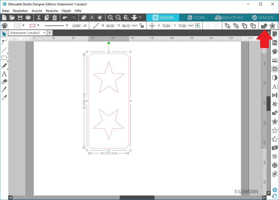Select the Text tool in left toolbar
This screenshot has height=200, width=279.
pyautogui.click(x=4, y=74)
